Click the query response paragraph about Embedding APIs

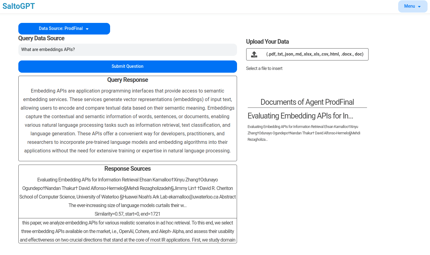pos(128,121)
